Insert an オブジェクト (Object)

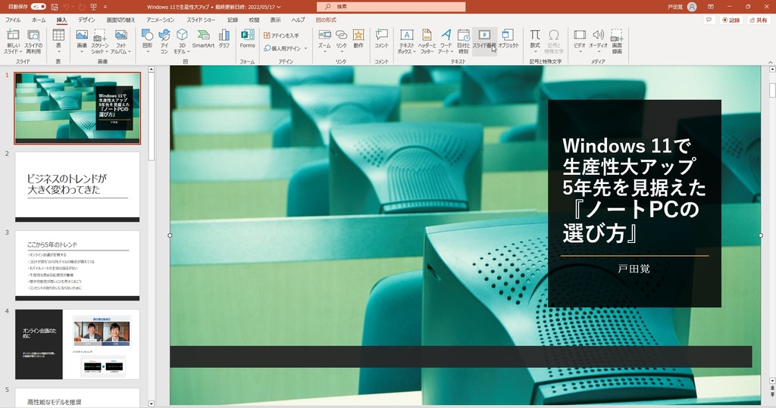coord(508,39)
